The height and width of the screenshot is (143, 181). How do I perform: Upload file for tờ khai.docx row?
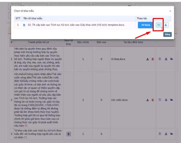[x=166, y=59]
